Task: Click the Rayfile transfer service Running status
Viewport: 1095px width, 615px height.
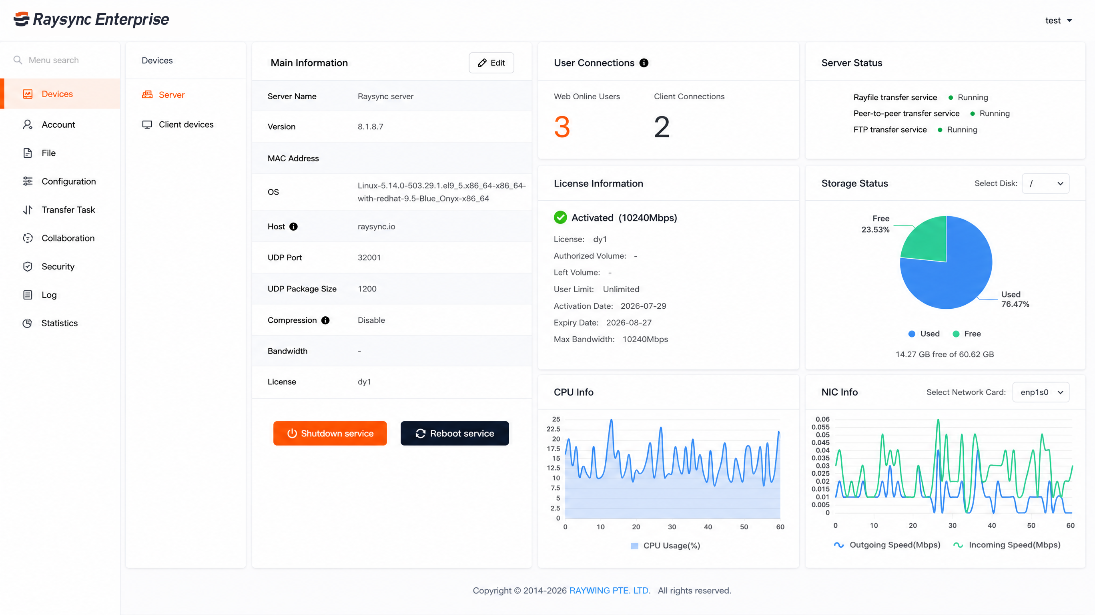Action: pyautogui.click(x=968, y=97)
